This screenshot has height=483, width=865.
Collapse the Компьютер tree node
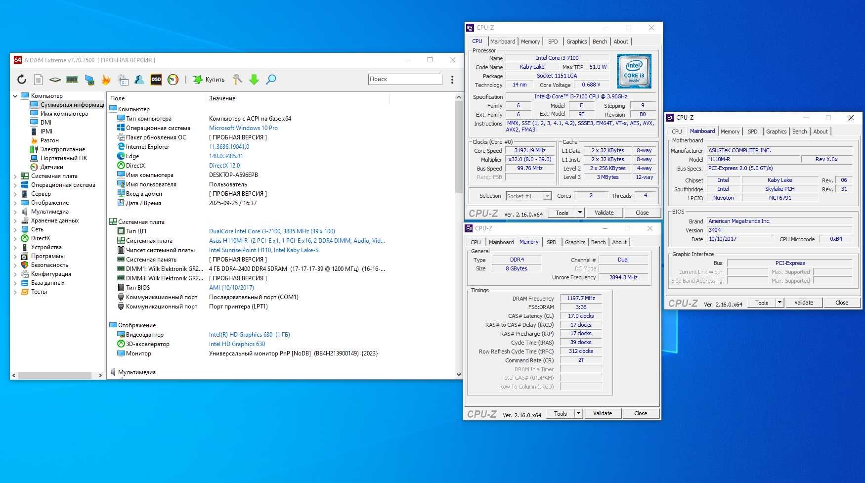click(x=15, y=96)
